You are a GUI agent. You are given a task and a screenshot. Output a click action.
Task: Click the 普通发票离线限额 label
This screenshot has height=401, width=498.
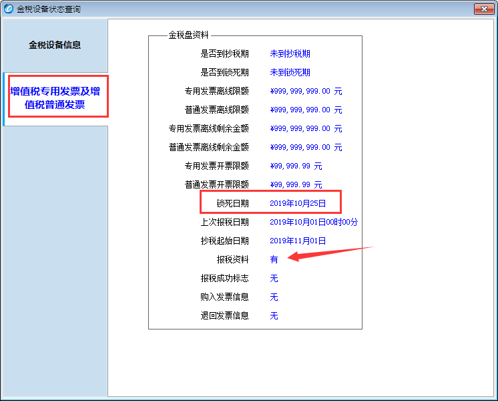click(x=216, y=110)
